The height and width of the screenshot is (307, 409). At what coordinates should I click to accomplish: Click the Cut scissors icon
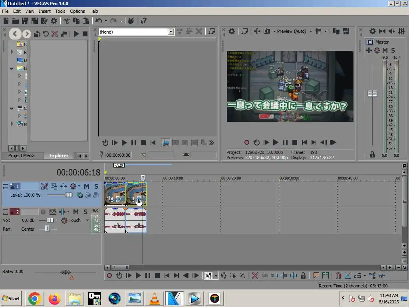(x=67, y=21)
